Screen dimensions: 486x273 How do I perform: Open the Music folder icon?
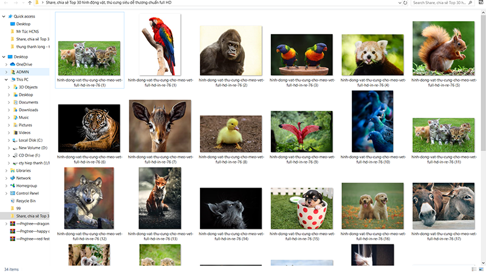coord(15,118)
